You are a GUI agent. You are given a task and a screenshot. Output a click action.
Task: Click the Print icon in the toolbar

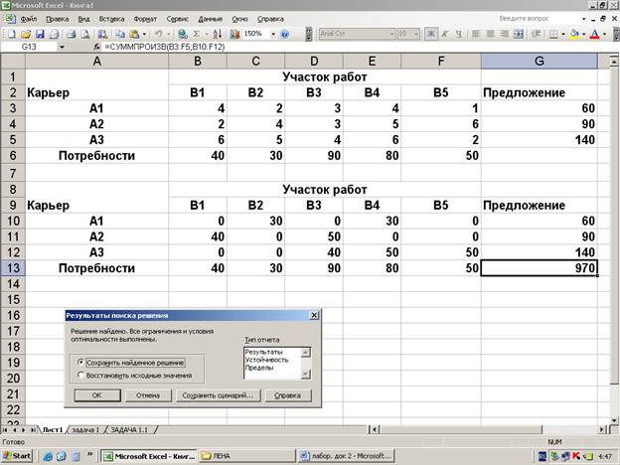click(x=71, y=35)
